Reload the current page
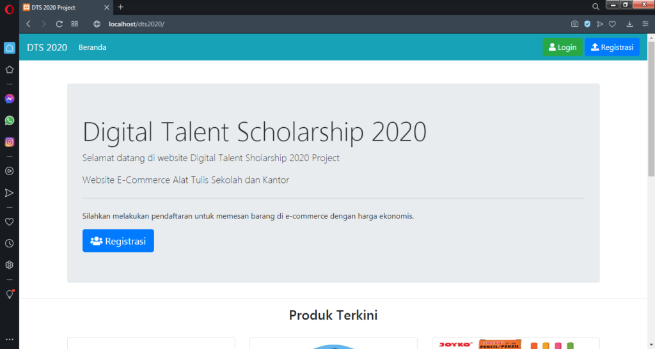Image resolution: width=655 pixels, height=349 pixels. click(x=59, y=24)
